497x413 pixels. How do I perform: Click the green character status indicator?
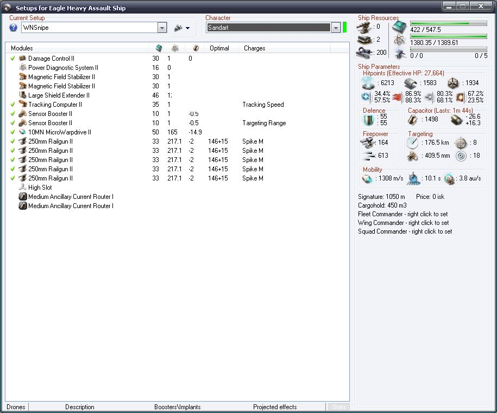[344, 28]
